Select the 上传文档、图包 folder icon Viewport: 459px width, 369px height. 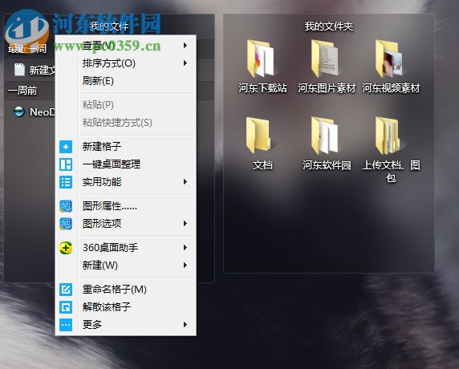pyautogui.click(x=388, y=136)
